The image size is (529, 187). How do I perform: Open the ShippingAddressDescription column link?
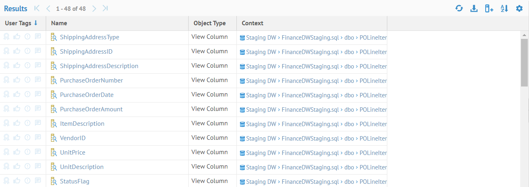[99, 66]
